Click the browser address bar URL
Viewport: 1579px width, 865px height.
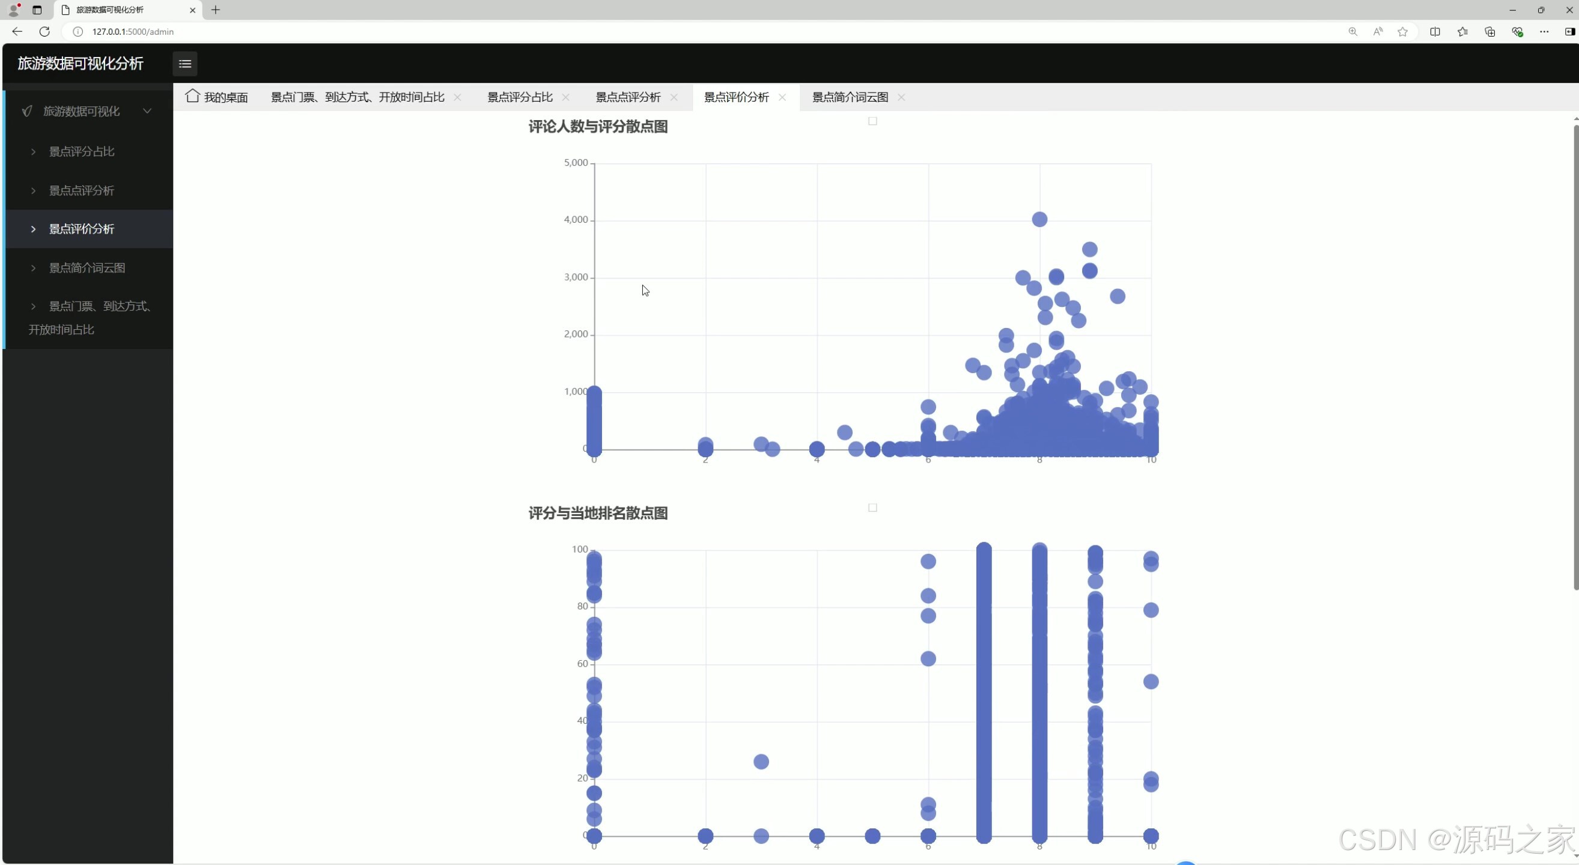(x=133, y=32)
